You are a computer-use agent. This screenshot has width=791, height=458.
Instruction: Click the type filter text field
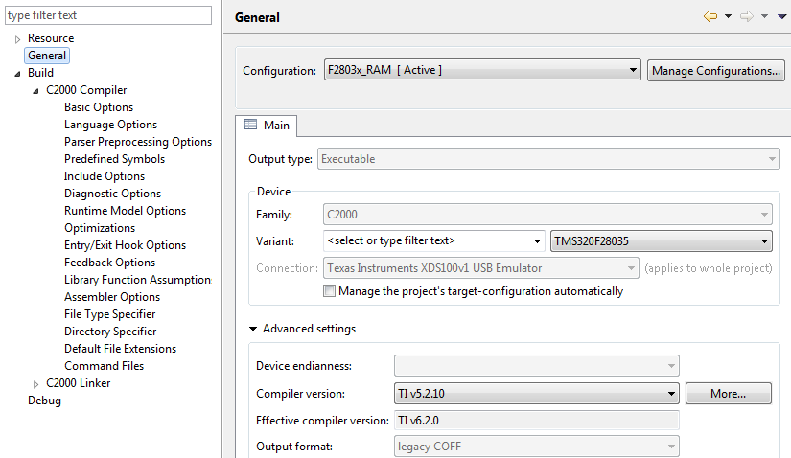click(x=106, y=15)
